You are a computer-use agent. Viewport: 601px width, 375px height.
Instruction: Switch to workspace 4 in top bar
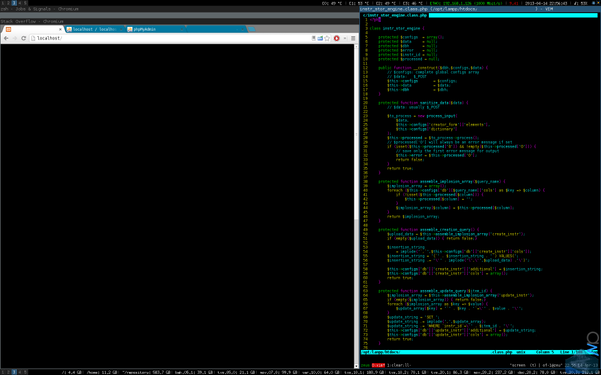point(20,2)
